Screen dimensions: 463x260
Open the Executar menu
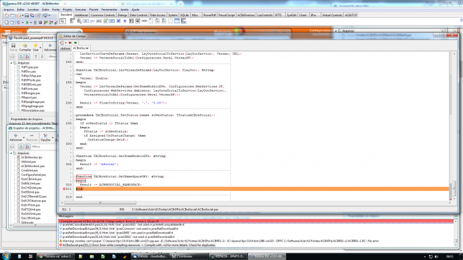pos(81,10)
